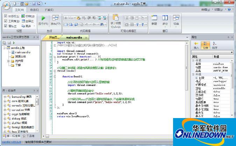Open the Switch window dropdown
This screenshot has width=236, height=146.
coord(176,24)
